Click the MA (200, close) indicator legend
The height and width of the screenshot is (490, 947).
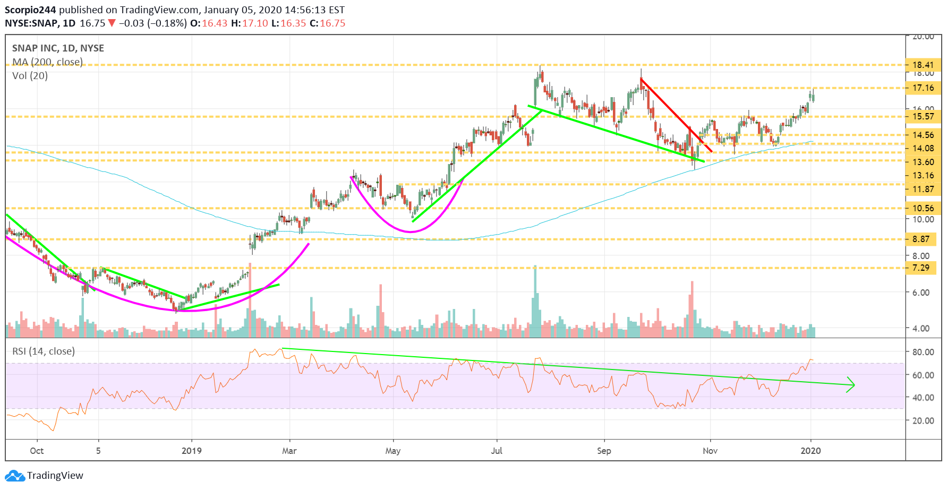tap(48, 62)
